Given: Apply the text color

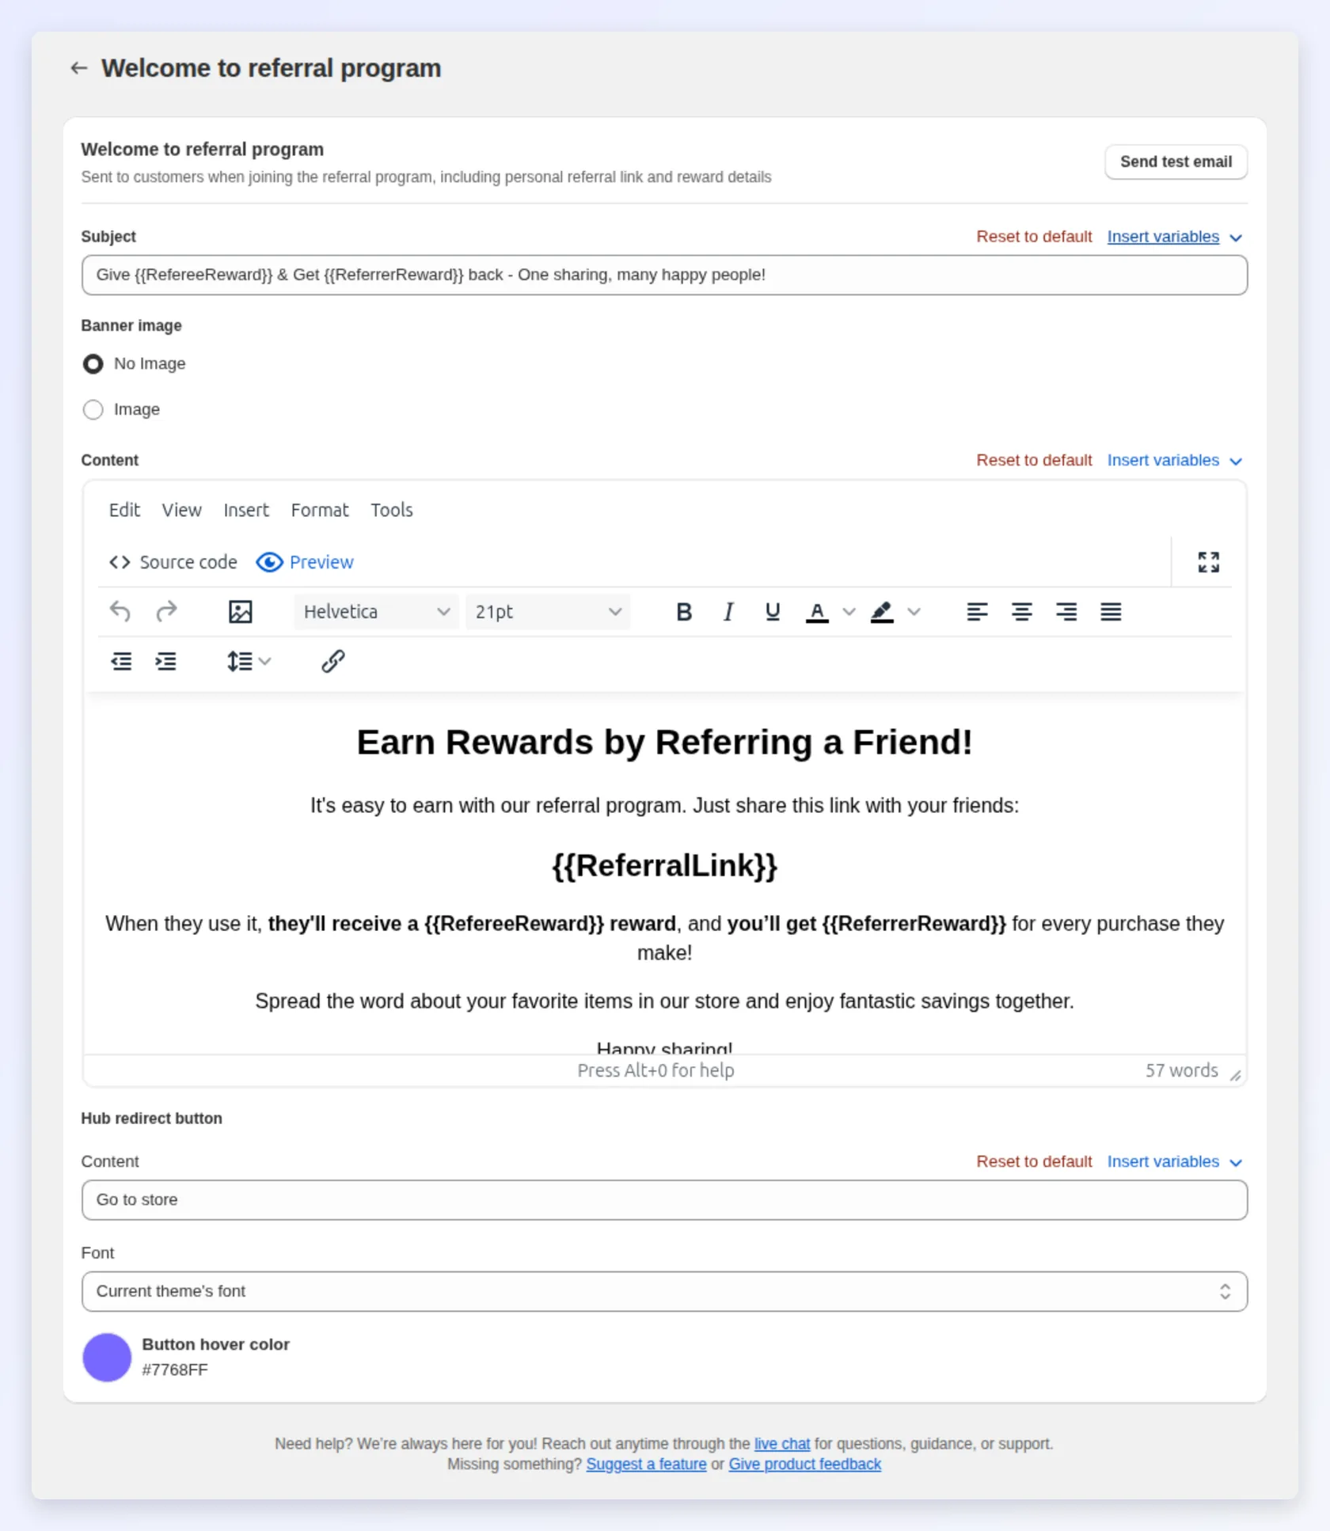Looking at the screenshot, I should (x=817, y=612).
